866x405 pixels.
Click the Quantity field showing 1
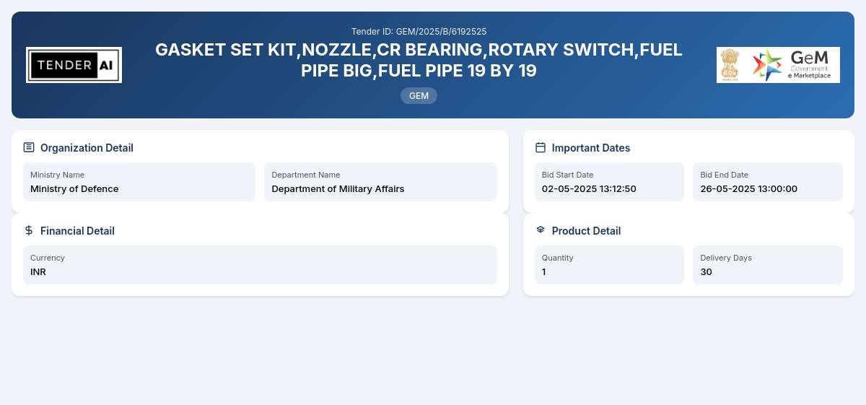609,265
